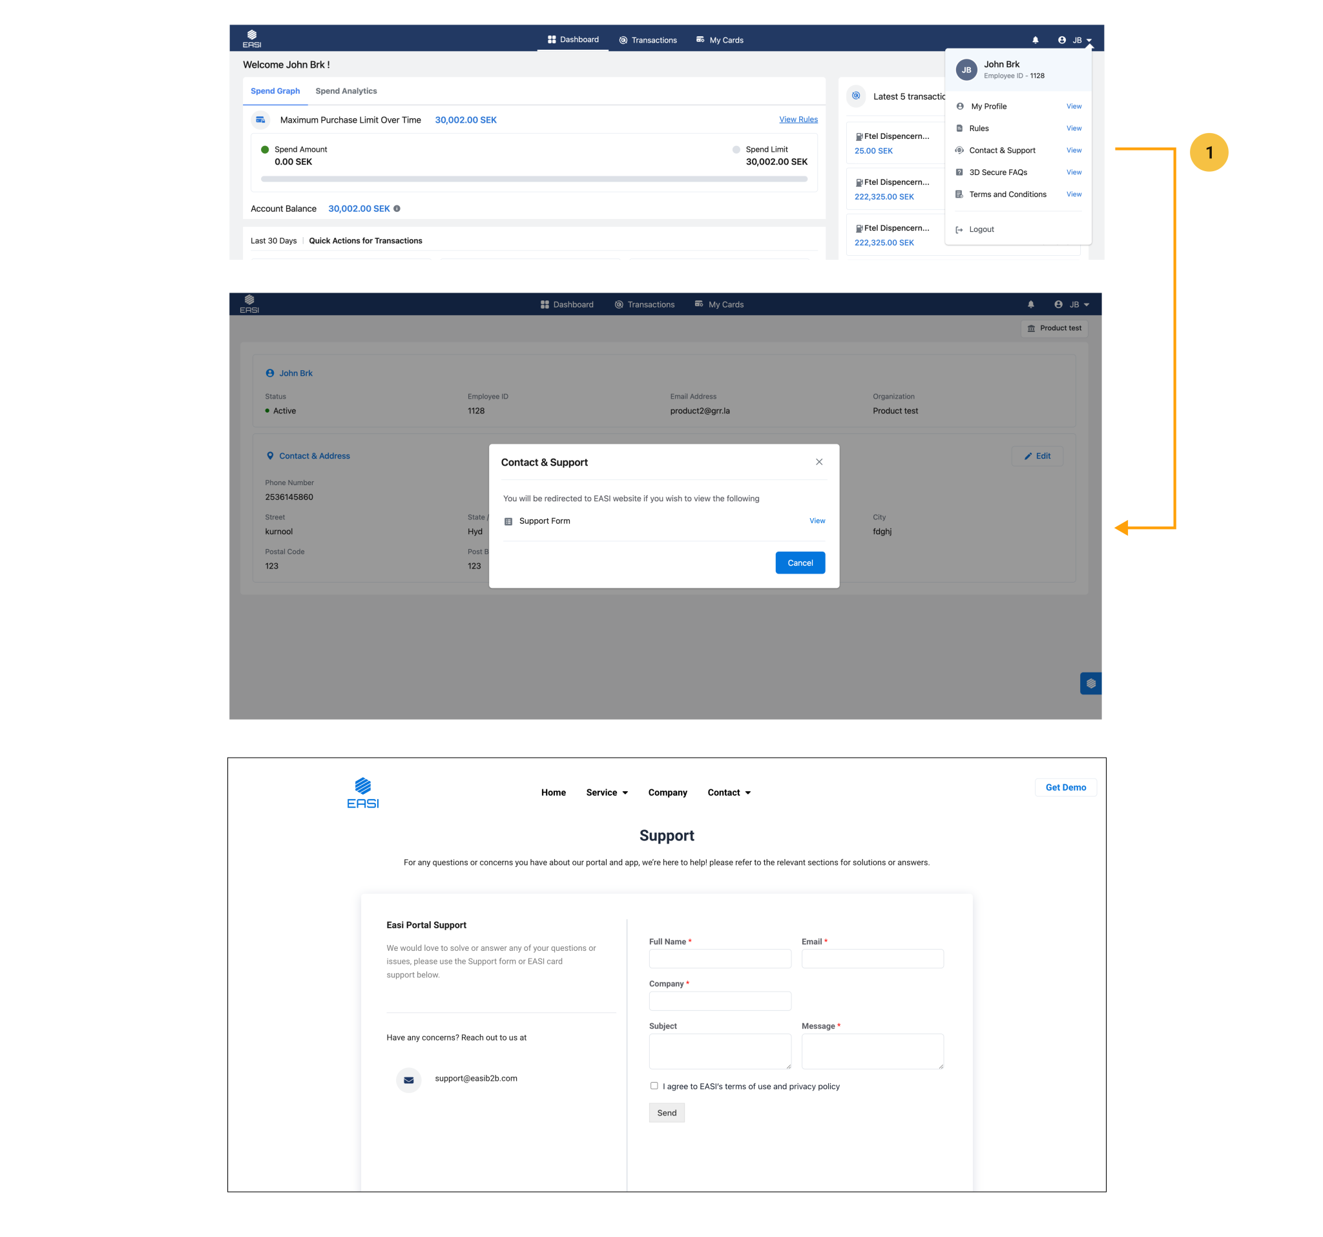Tick the agree to EASI's terms checkbox
This screenshot has height=1237, width=1323.
click(x=654, y=1085)
